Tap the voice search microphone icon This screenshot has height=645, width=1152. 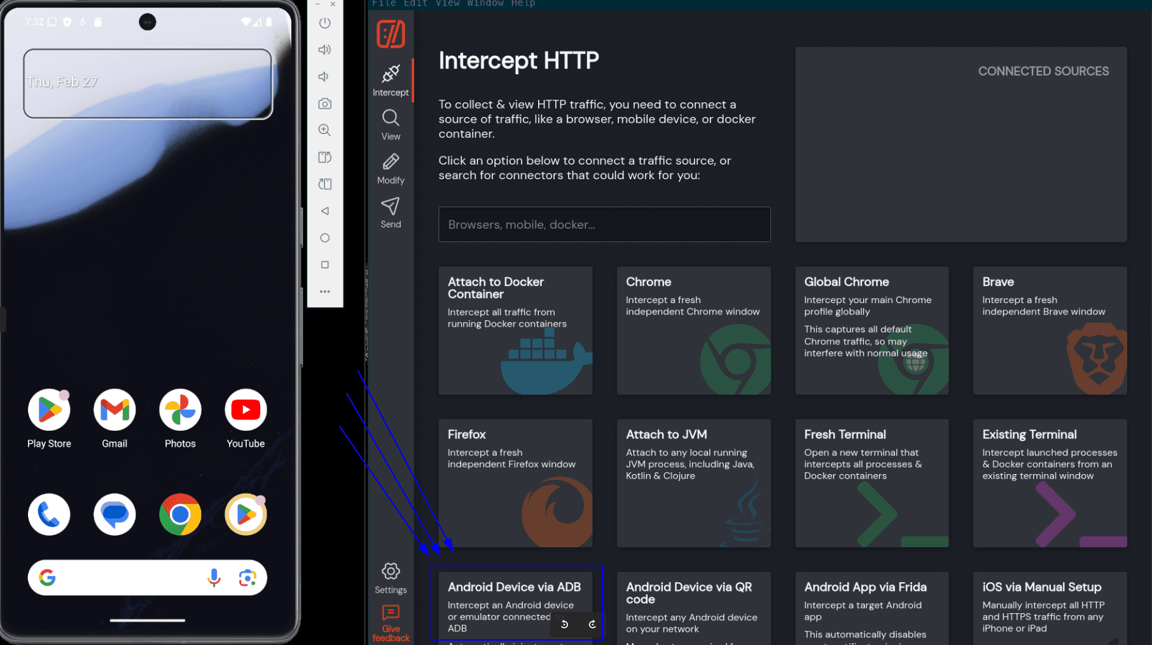[214, 577]
